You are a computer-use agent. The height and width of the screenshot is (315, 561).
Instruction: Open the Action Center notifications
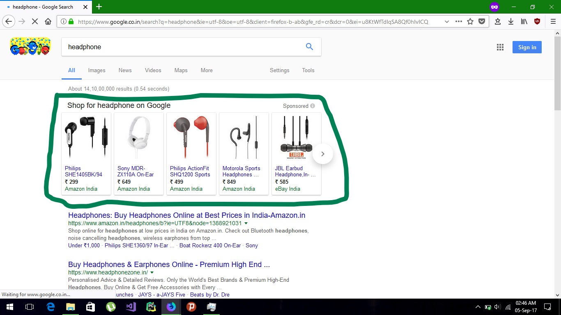tap(547, 307)
